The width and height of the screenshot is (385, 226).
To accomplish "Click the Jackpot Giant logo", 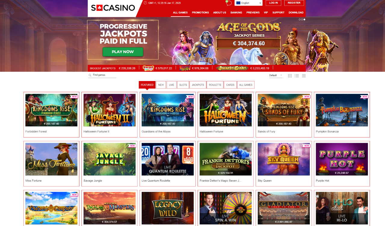I will 232,68.
